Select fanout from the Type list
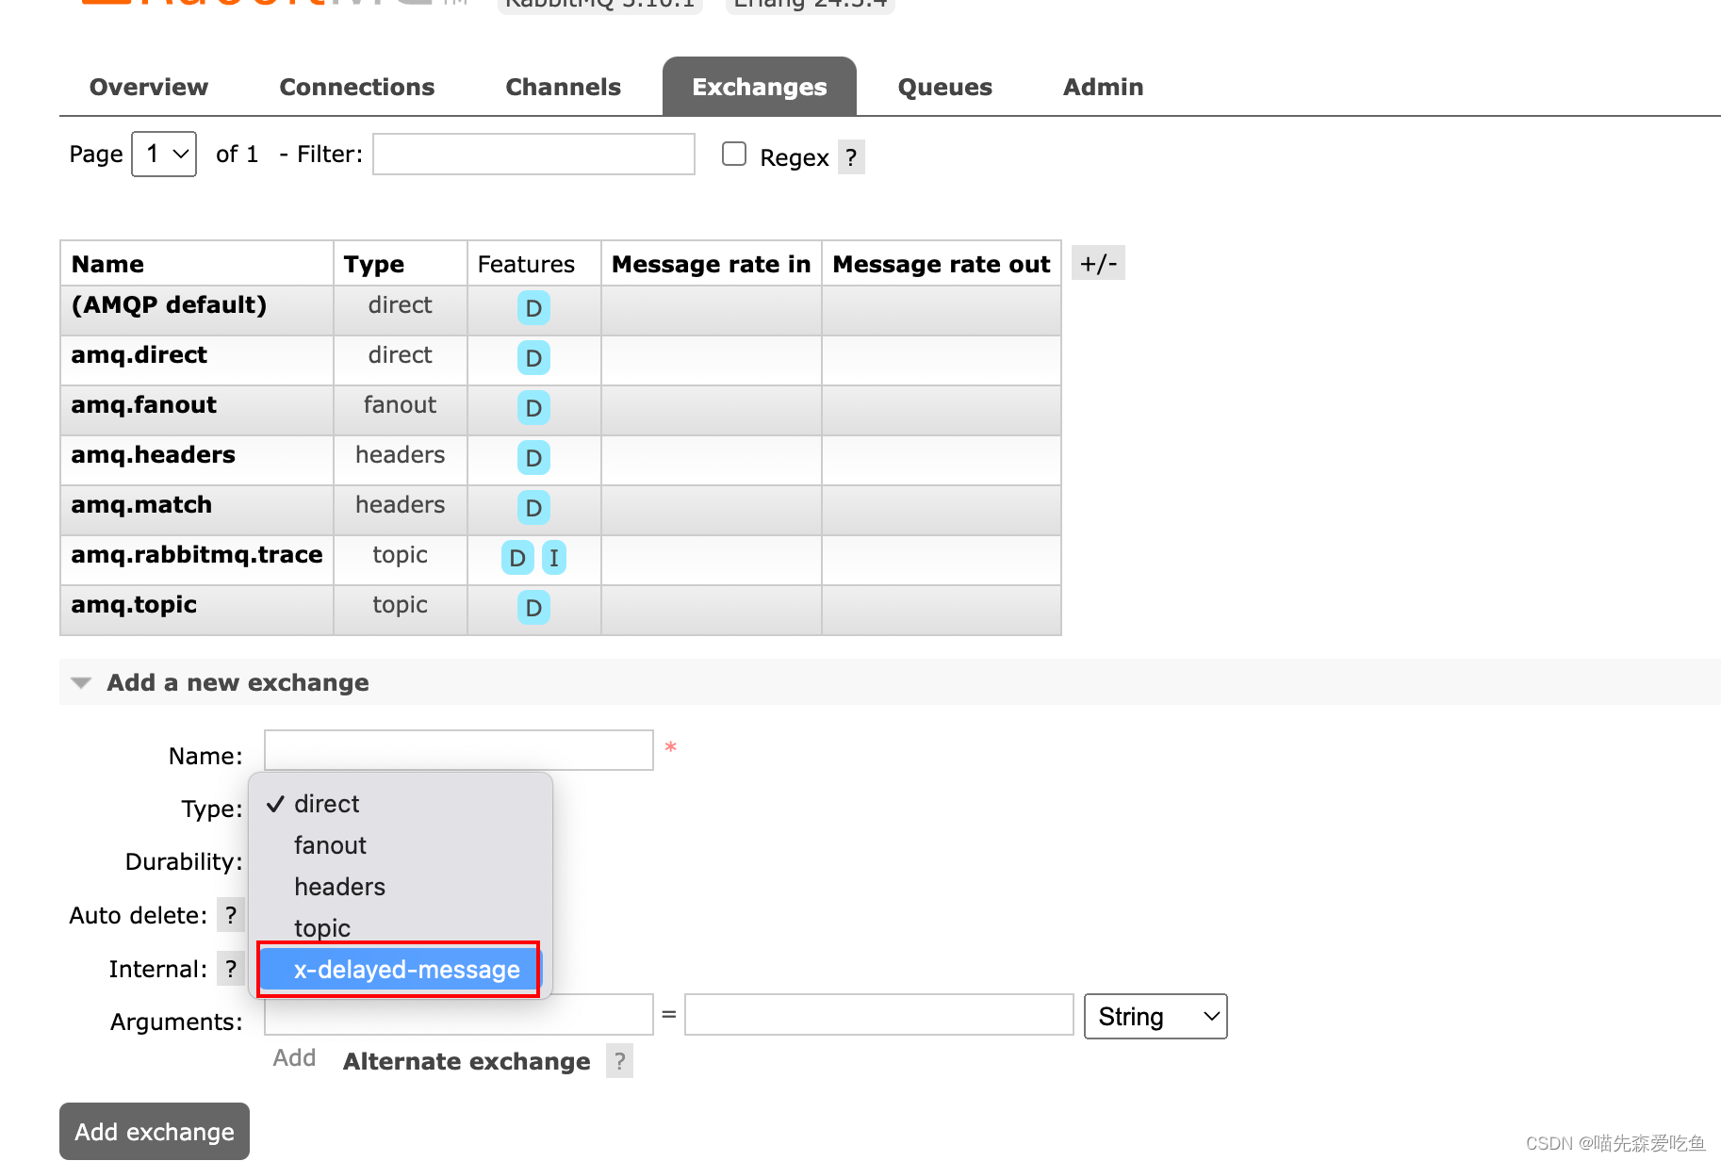The height and width of the screenshot is (1161, 1721). (330, 844)
